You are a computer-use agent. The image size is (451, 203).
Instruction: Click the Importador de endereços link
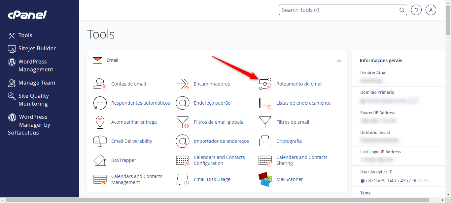tap(221, 141)
